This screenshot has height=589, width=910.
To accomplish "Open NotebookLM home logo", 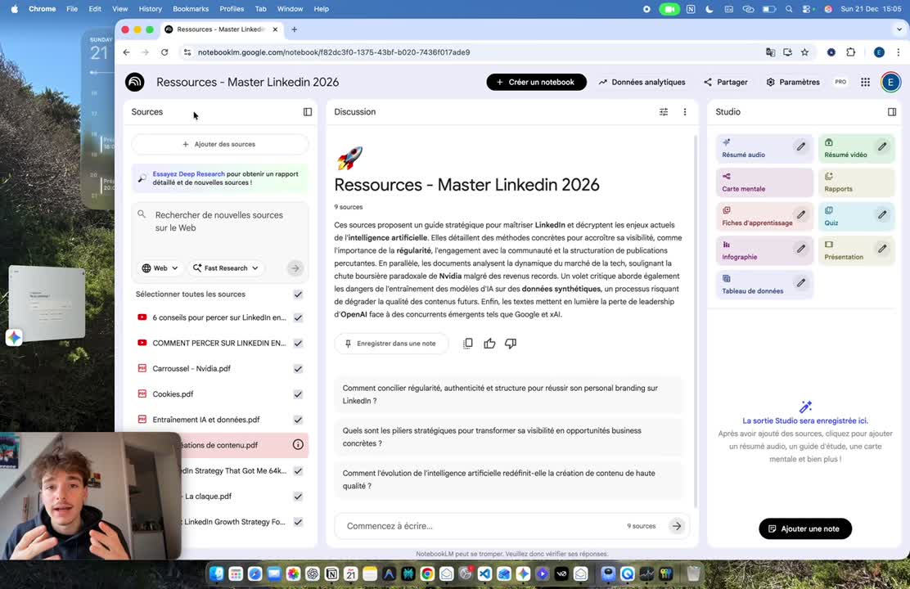I will [135, 82].
